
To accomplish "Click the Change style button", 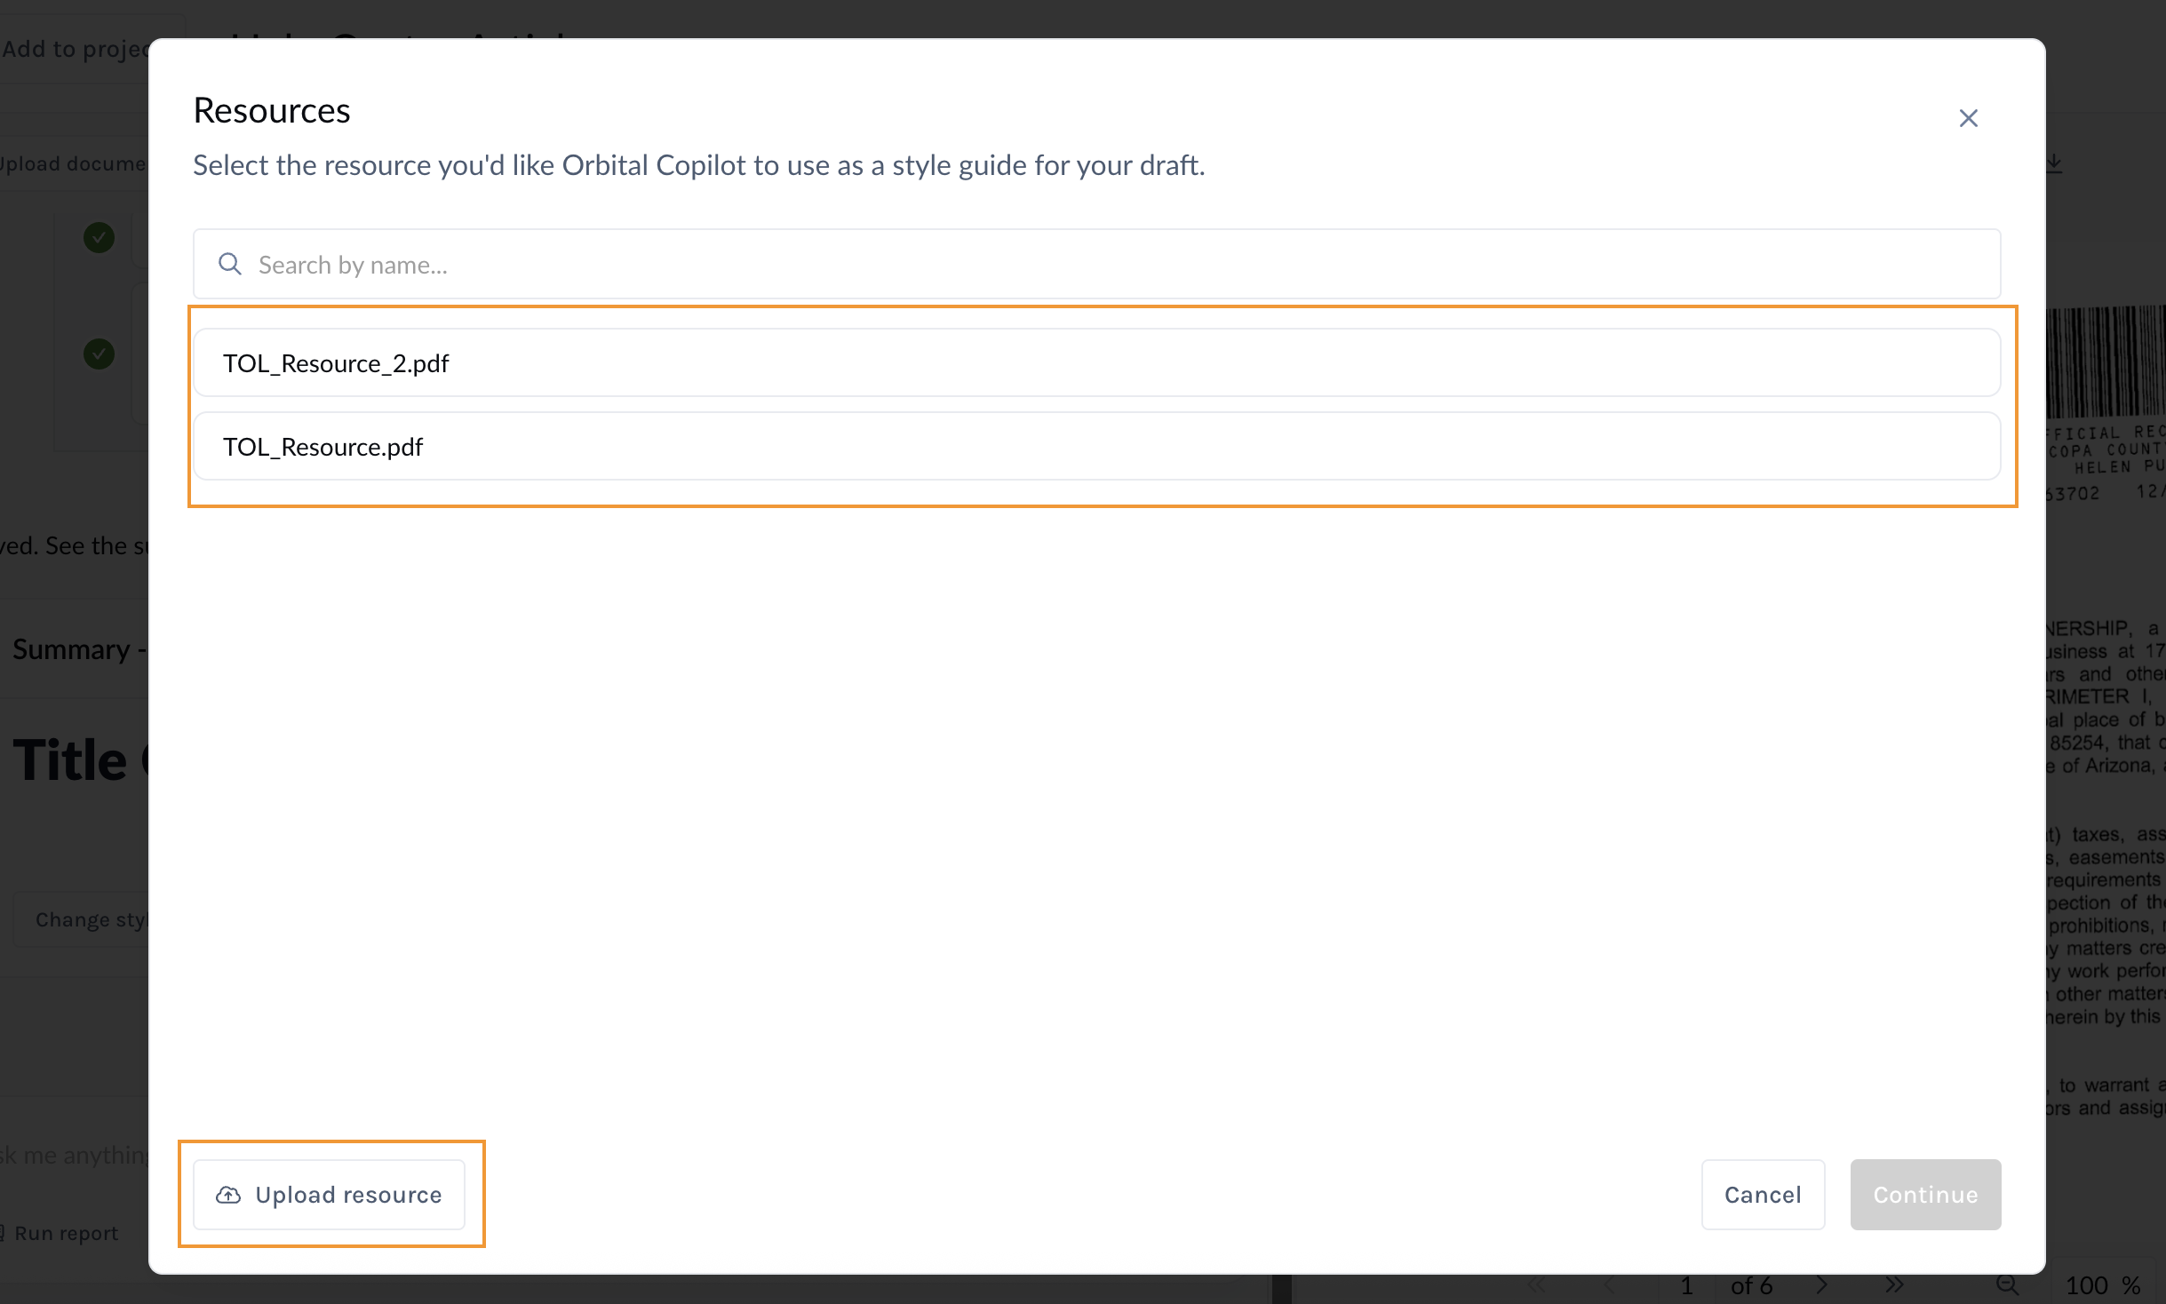I will click(x=89, y=919).
